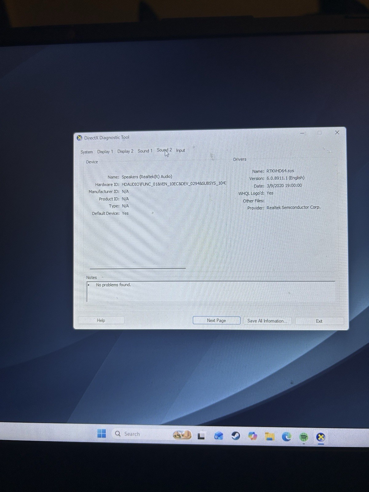Click device name 'Speakers (Realtek(R) Audio)'
This screenshot has width=369, height=492.
click(147, 177)
